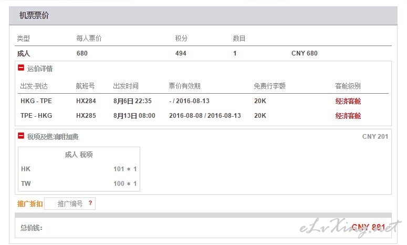This screenshot has height=245, width=407.
Task: Click the 成人 passenger type row
Action: (204, 53)
